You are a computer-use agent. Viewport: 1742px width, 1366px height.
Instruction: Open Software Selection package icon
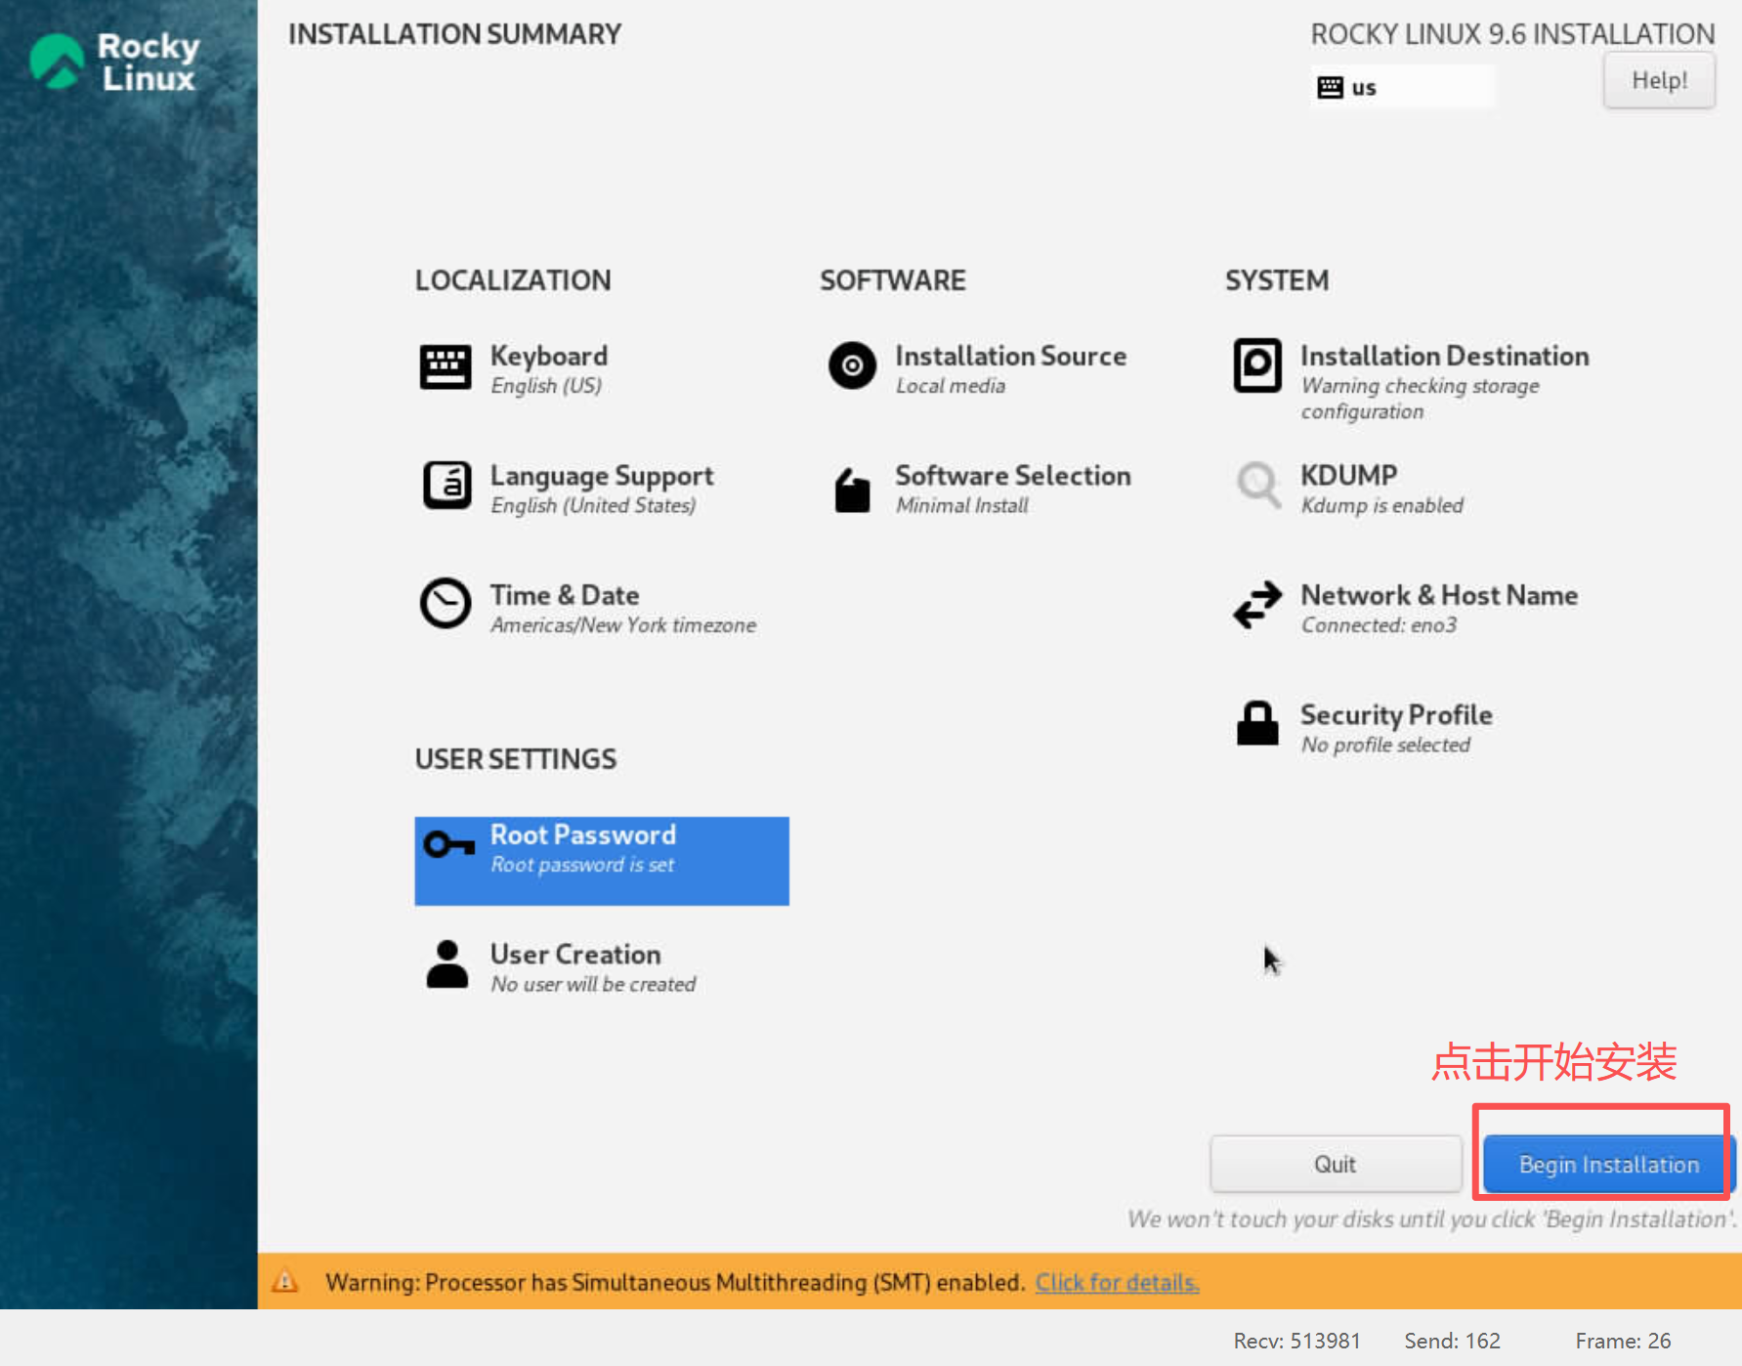pos(852,489)
